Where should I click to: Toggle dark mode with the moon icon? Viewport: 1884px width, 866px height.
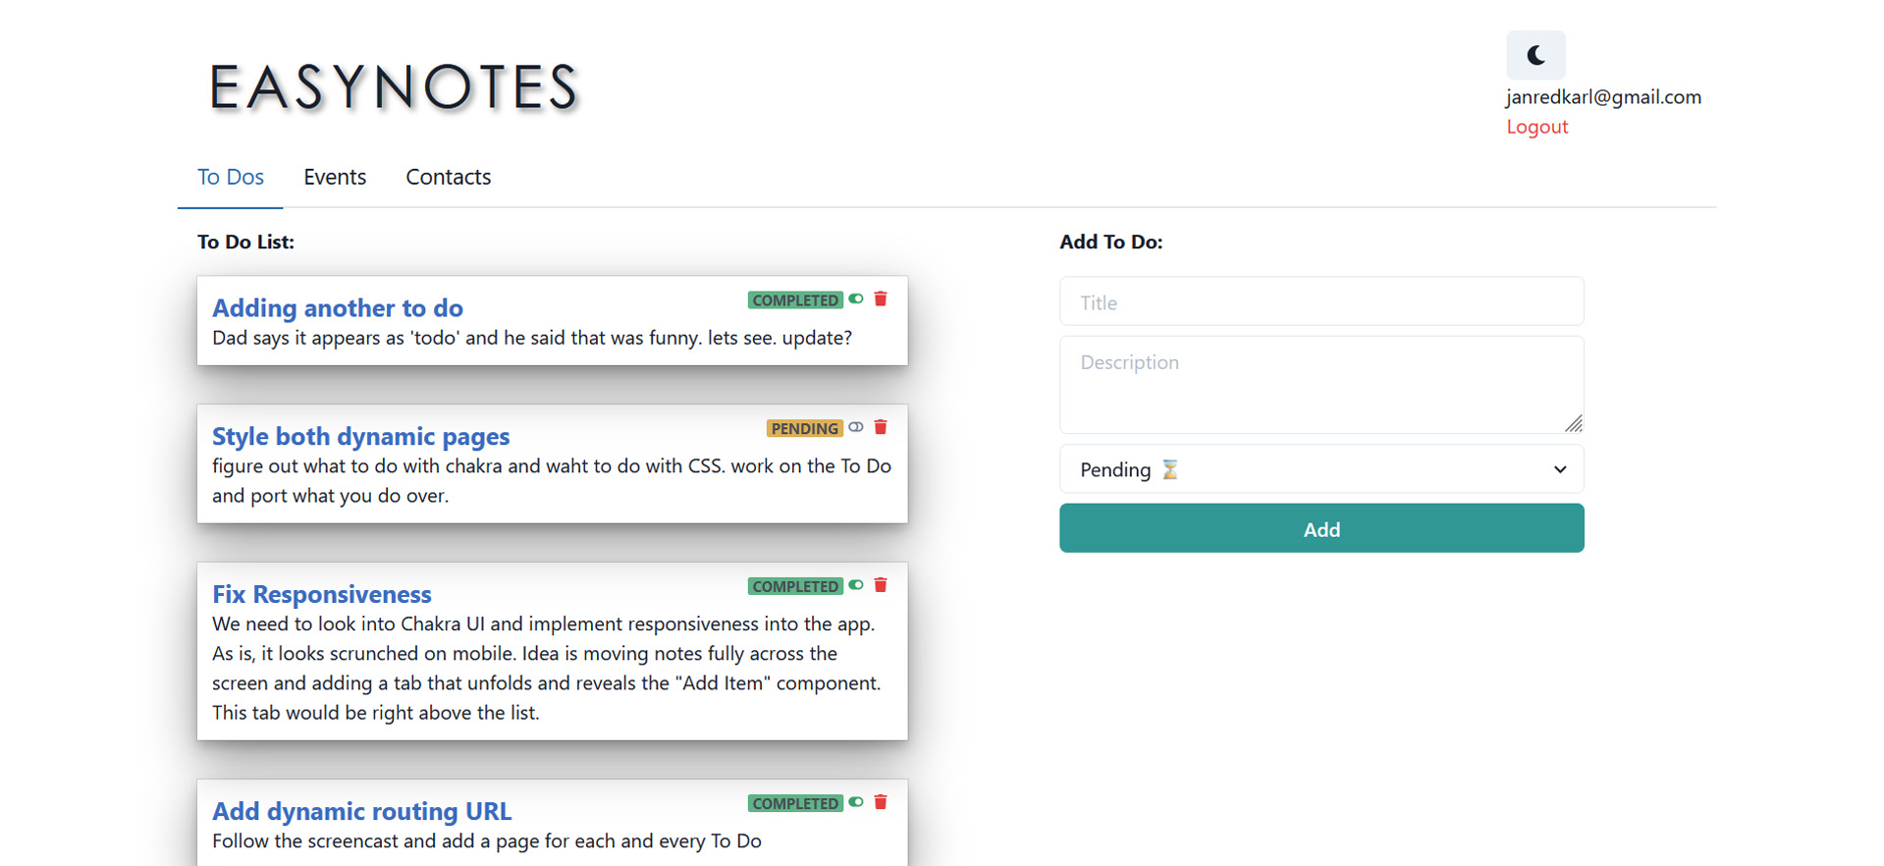tap(1535, 56)
